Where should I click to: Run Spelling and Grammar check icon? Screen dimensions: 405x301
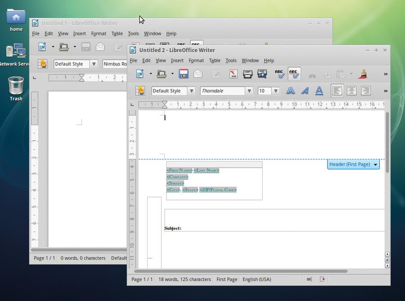coord(280,74)
